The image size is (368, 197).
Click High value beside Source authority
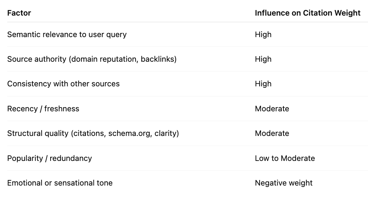(263, 59)
